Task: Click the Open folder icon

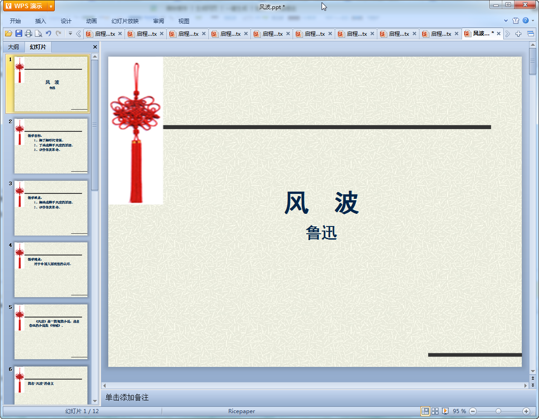Action: click(9, 34)
